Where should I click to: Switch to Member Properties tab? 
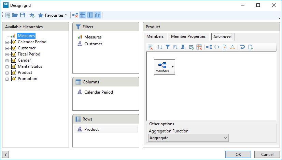click(x=188, y=36)
